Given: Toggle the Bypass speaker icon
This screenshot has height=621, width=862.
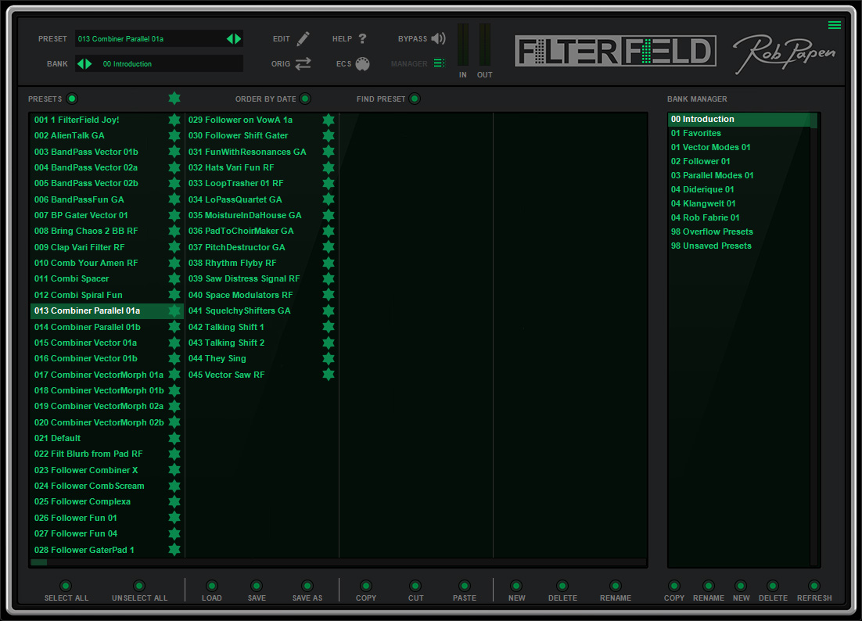Looking at the screenshot, I should pyautogui.click(x=438, y=38).
